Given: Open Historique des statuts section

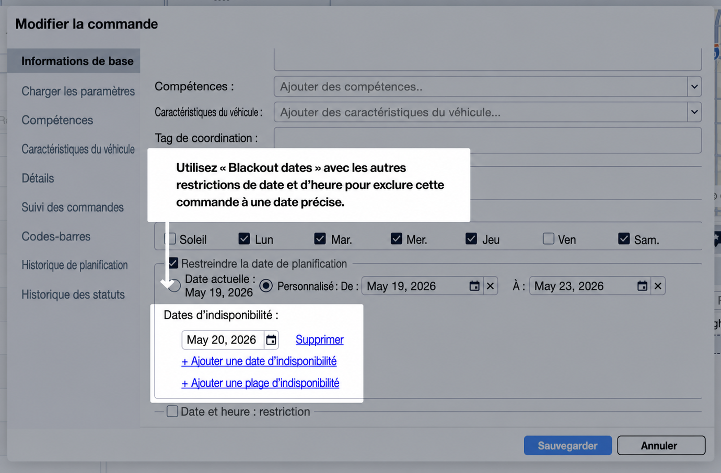Looking at the screenshot, I should 73,295.
